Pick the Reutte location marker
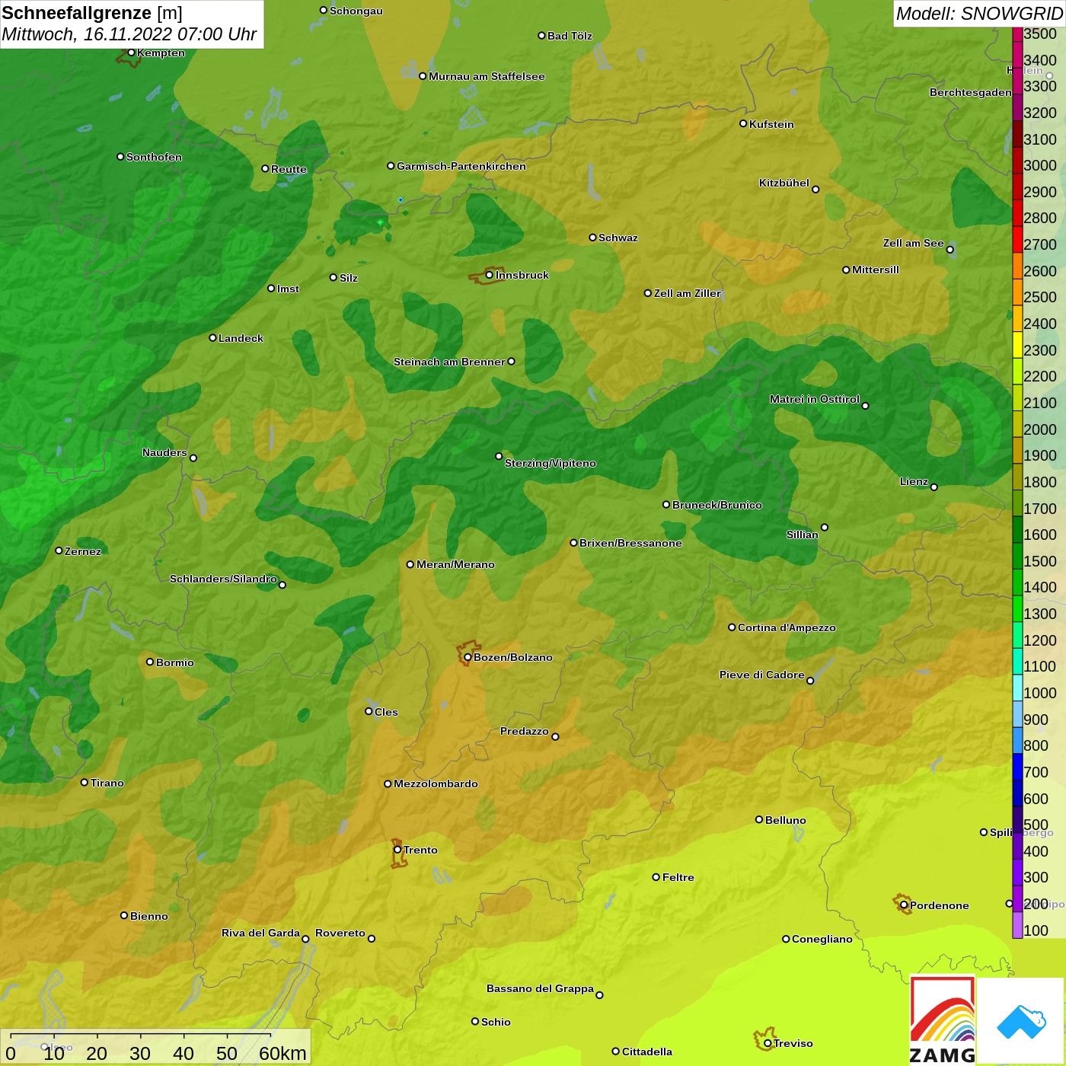The height and width of the screenshot is (1066, 1066). 265,168
